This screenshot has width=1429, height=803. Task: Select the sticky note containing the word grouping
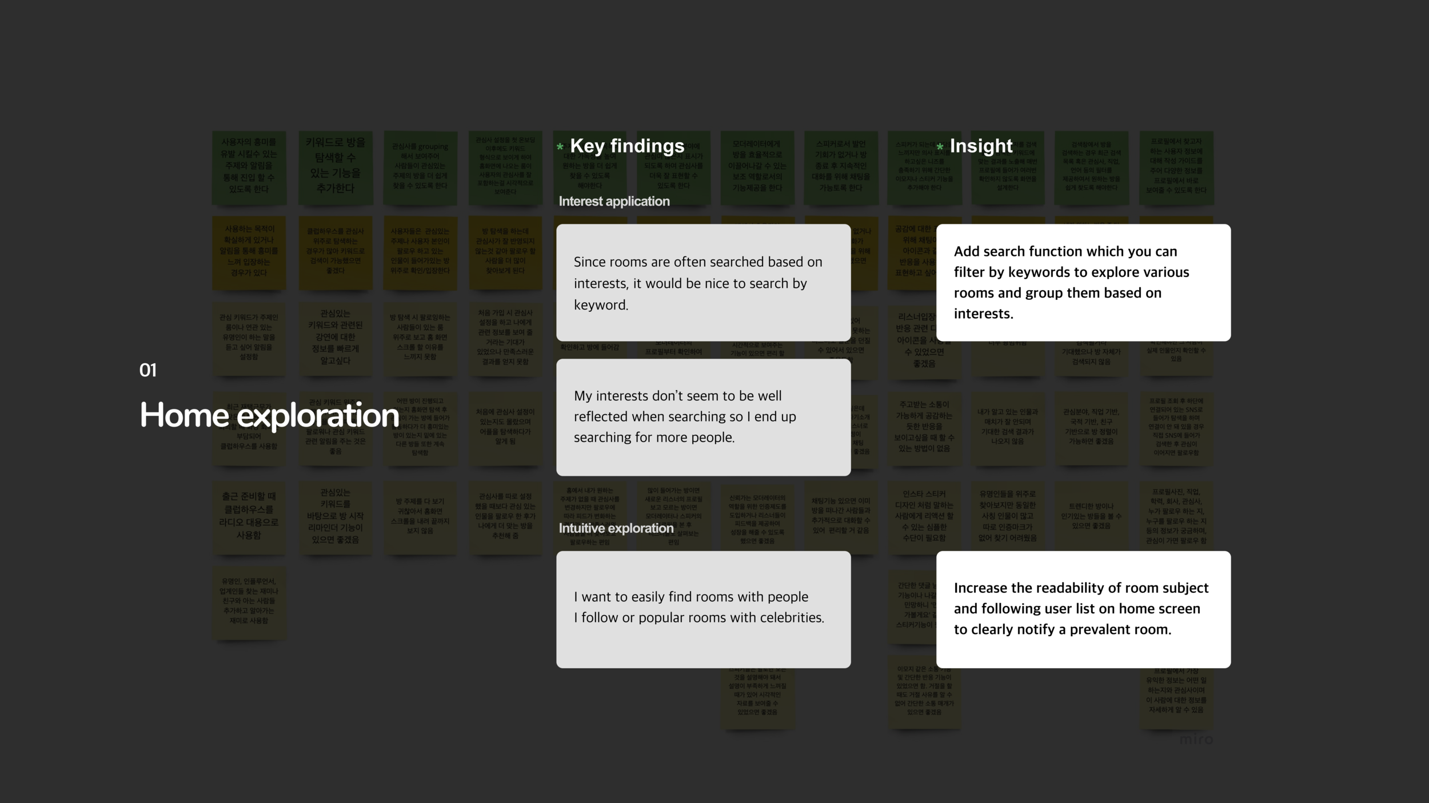pos(420,167)
